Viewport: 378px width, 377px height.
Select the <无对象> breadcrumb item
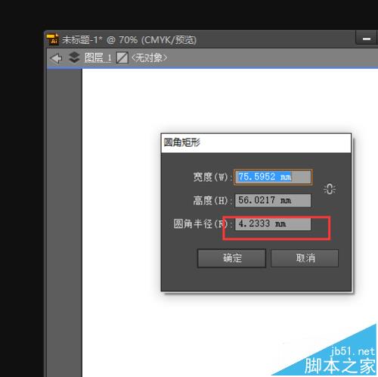(x=149, y=58)
